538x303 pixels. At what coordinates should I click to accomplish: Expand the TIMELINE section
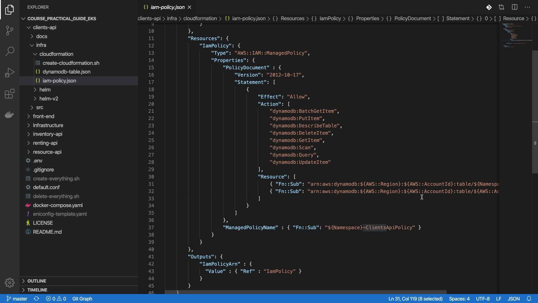pyautogui.click(x=37, y=290)
